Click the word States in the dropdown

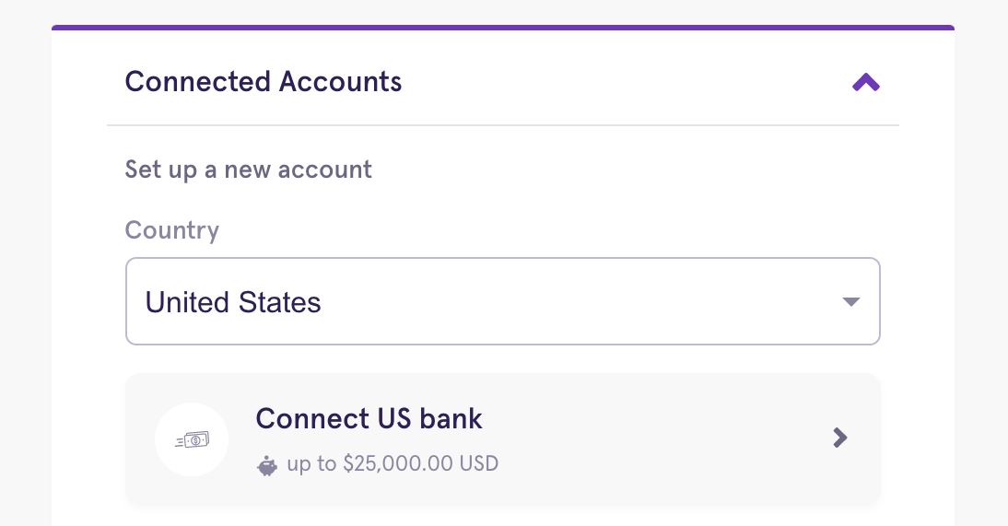click(279, 302)
